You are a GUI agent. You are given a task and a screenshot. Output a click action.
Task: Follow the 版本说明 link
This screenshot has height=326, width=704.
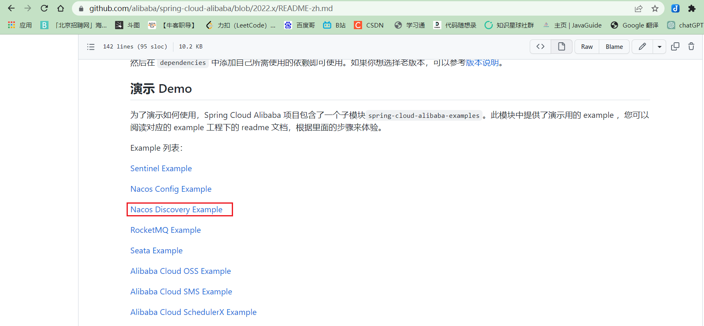(x=482, y=63)
